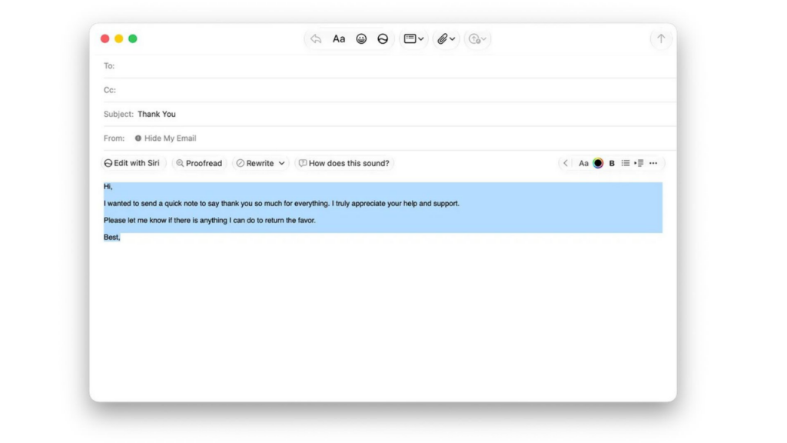Click the indent list icon
787x443 pixels.
coord(639,163)
